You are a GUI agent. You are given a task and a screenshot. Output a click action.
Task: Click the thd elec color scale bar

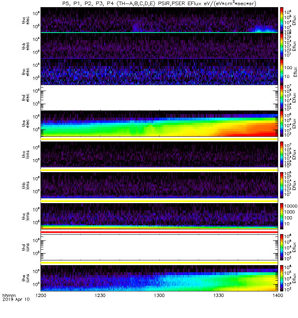[x=282, y=97]
